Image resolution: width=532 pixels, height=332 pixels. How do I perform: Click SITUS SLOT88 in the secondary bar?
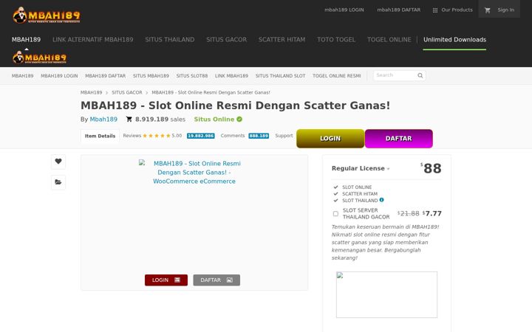pyautogui.click(x=191, y=76)
